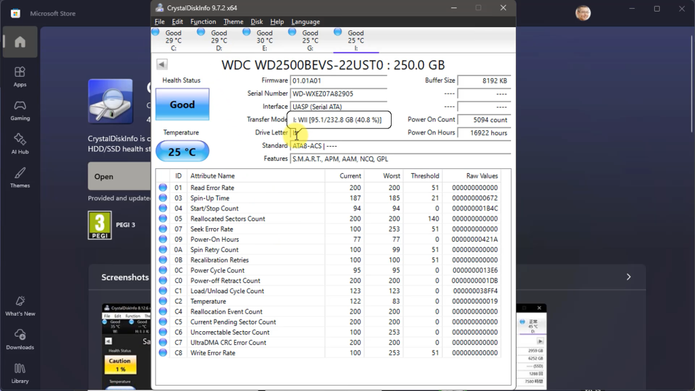Go to Gaming section in sidebar
Image resolution: width=695 pixels, height=391 pixels.
point(20,109)
